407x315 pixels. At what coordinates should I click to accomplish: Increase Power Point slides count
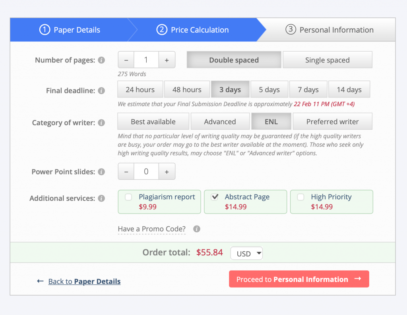click(x=167, y=171)
